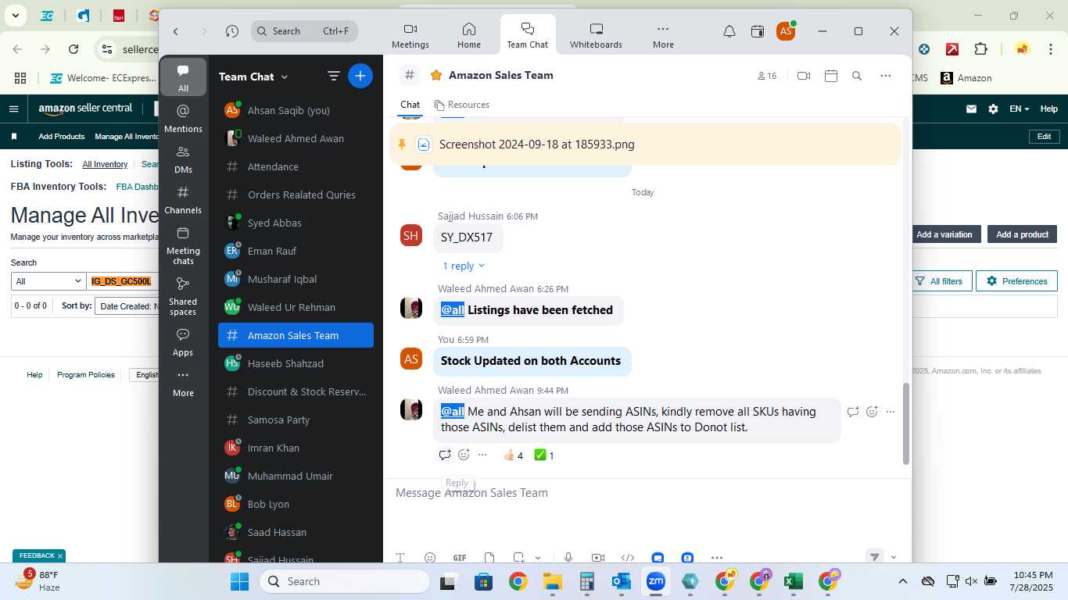The image size is (1068, 600).
Task: Record a video message
Action: tap(598, 558)
